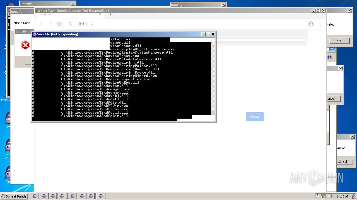Click the DeviceProperties.exe console line

point(106,79)
